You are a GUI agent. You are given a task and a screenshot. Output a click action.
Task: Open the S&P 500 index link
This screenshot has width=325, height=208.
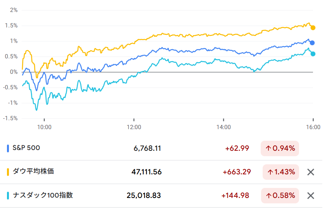click(x=26, y=148)
